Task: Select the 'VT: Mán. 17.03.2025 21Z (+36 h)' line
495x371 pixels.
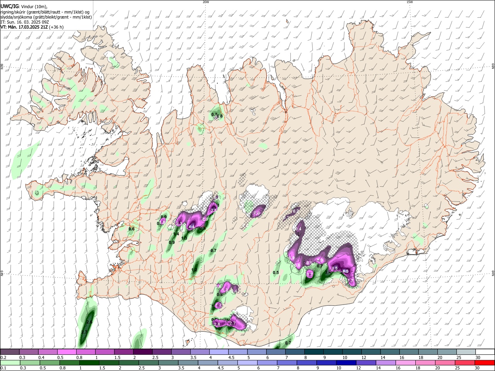Action: pyautogui.click(x=32, y=27)
